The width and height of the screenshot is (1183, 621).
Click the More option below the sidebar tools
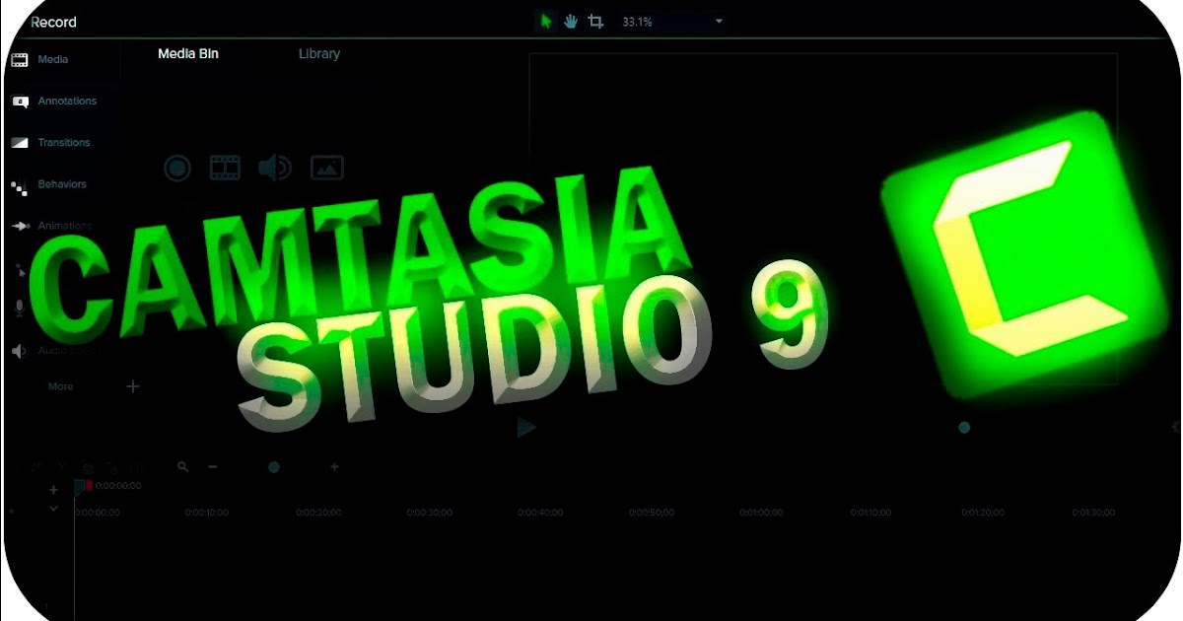coord(60,386)
